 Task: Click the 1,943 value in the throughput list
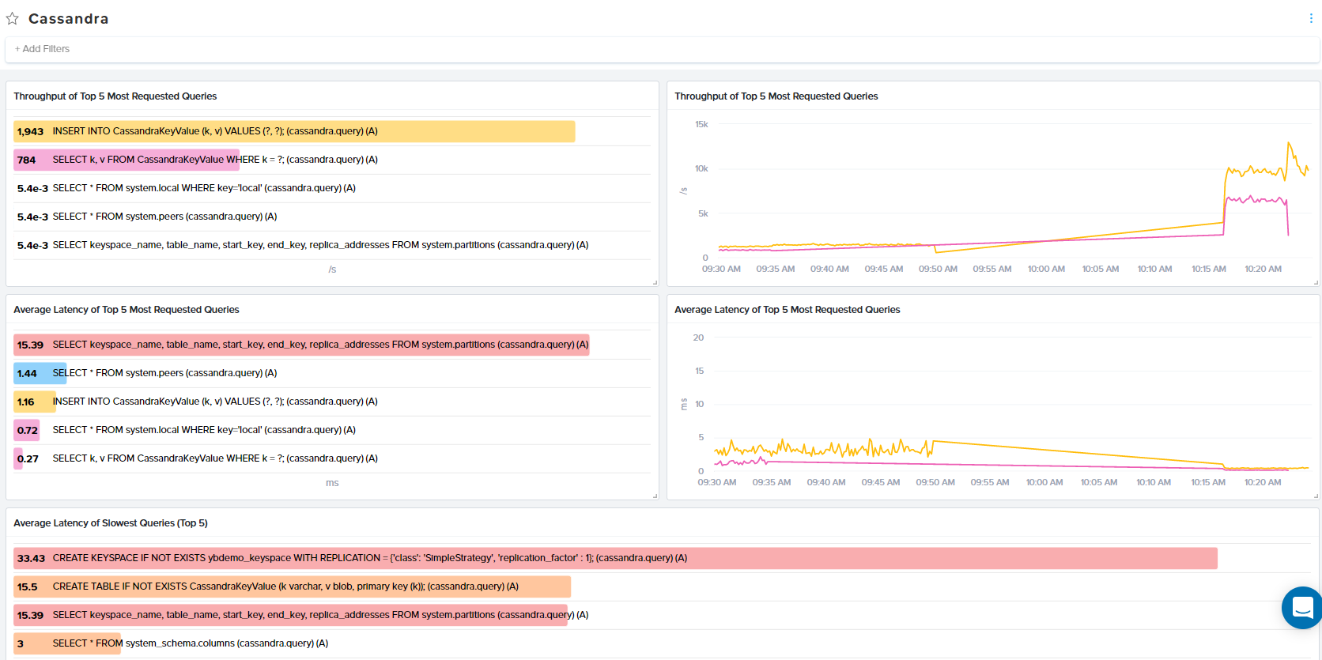point(30,131)
